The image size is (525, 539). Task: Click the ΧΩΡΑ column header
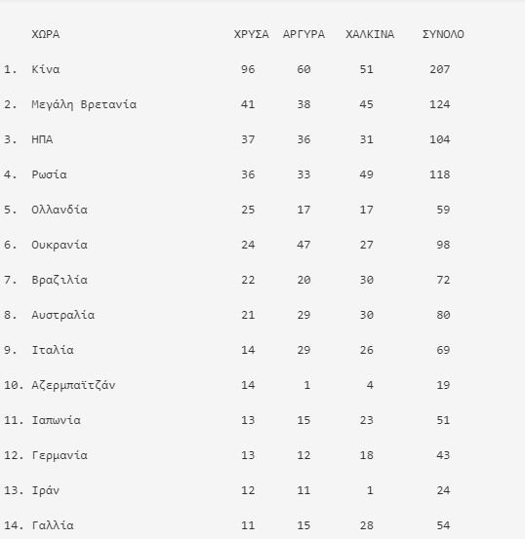(x=46, y=34)
